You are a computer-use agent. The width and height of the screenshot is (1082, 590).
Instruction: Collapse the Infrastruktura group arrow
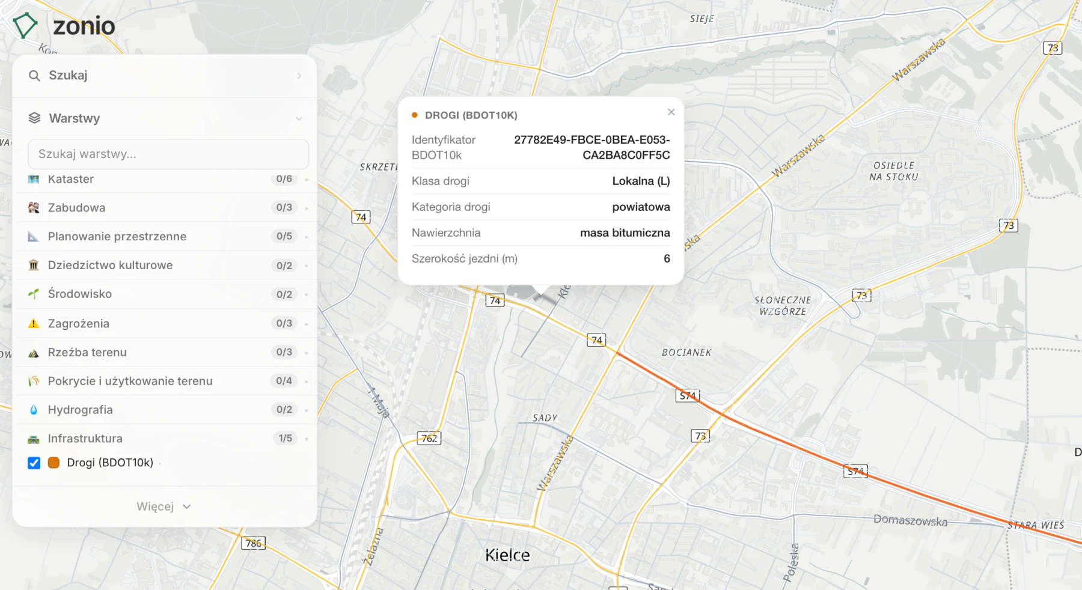307,439
